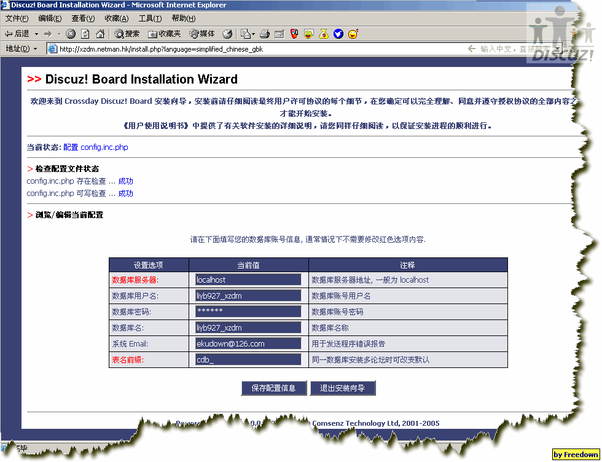Click the Forward arrow in the toolbar
The image size is (602, 462).
point(48,34)
